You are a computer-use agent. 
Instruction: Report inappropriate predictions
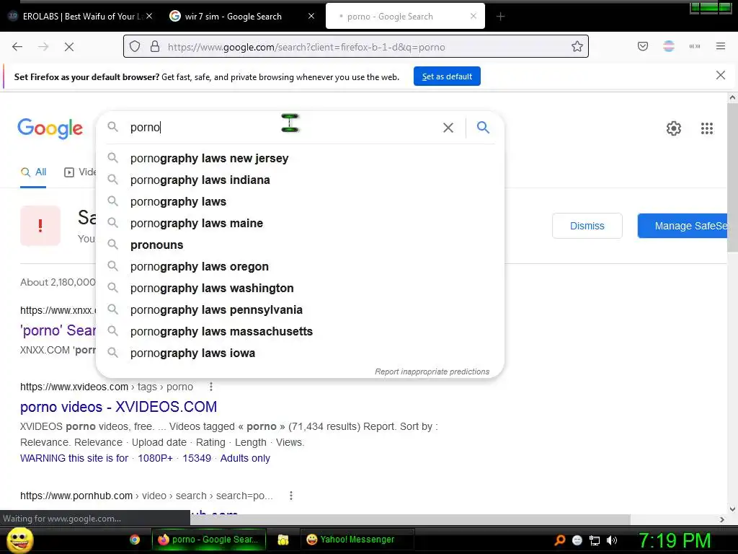click(432, 371)
